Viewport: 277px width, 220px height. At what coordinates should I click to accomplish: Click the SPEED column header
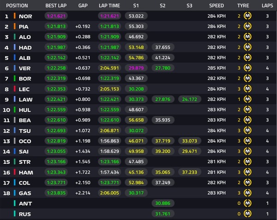216,6
